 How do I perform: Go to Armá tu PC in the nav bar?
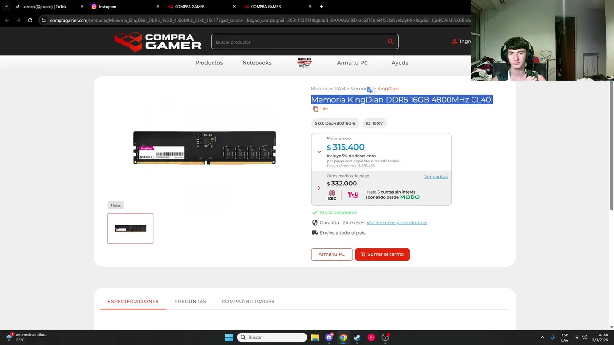coord(352,63)
